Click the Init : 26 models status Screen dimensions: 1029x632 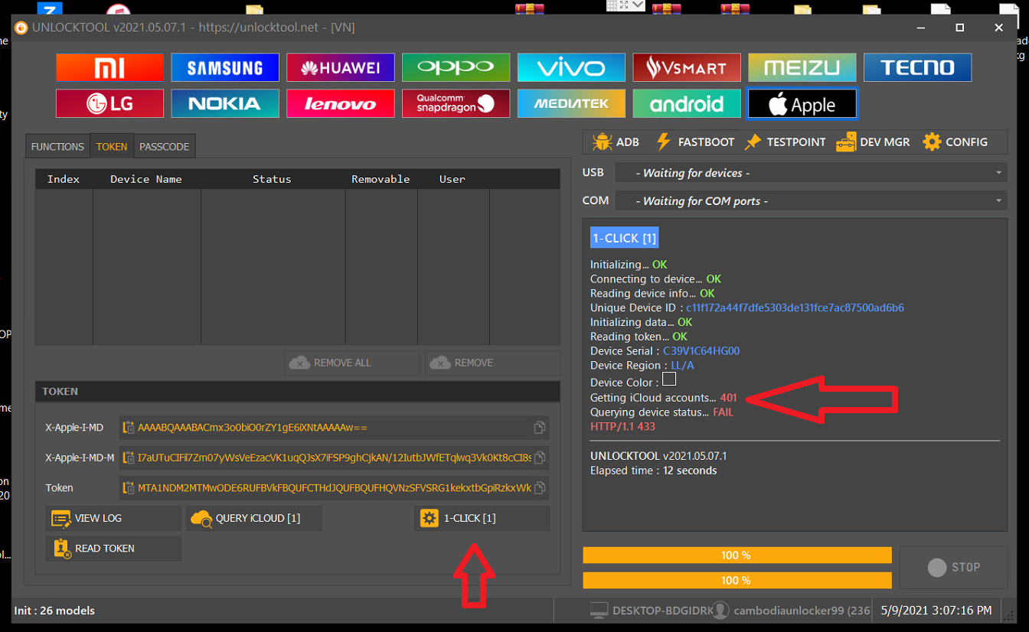(54, 611)
